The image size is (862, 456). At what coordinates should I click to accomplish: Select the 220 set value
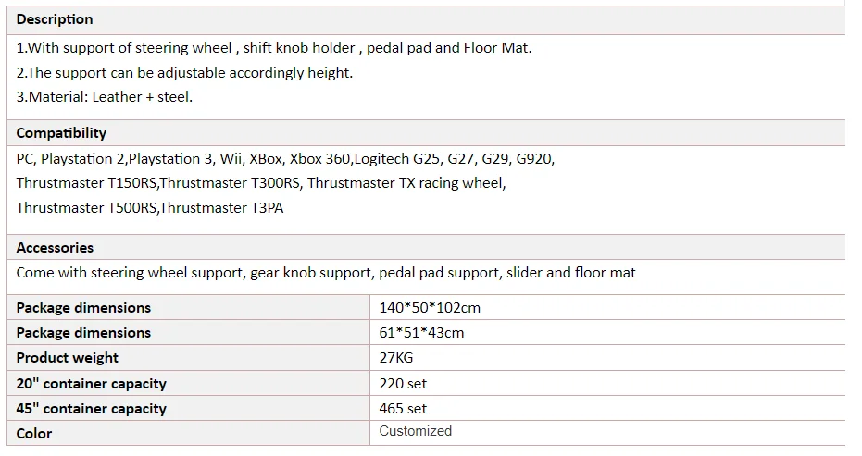(403, 384)
